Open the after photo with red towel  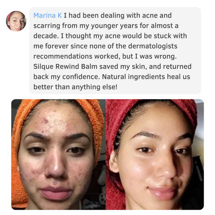point(154,154)
